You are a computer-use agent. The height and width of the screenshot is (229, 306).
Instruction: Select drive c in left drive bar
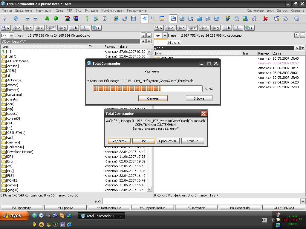click(x=17, y=28)
